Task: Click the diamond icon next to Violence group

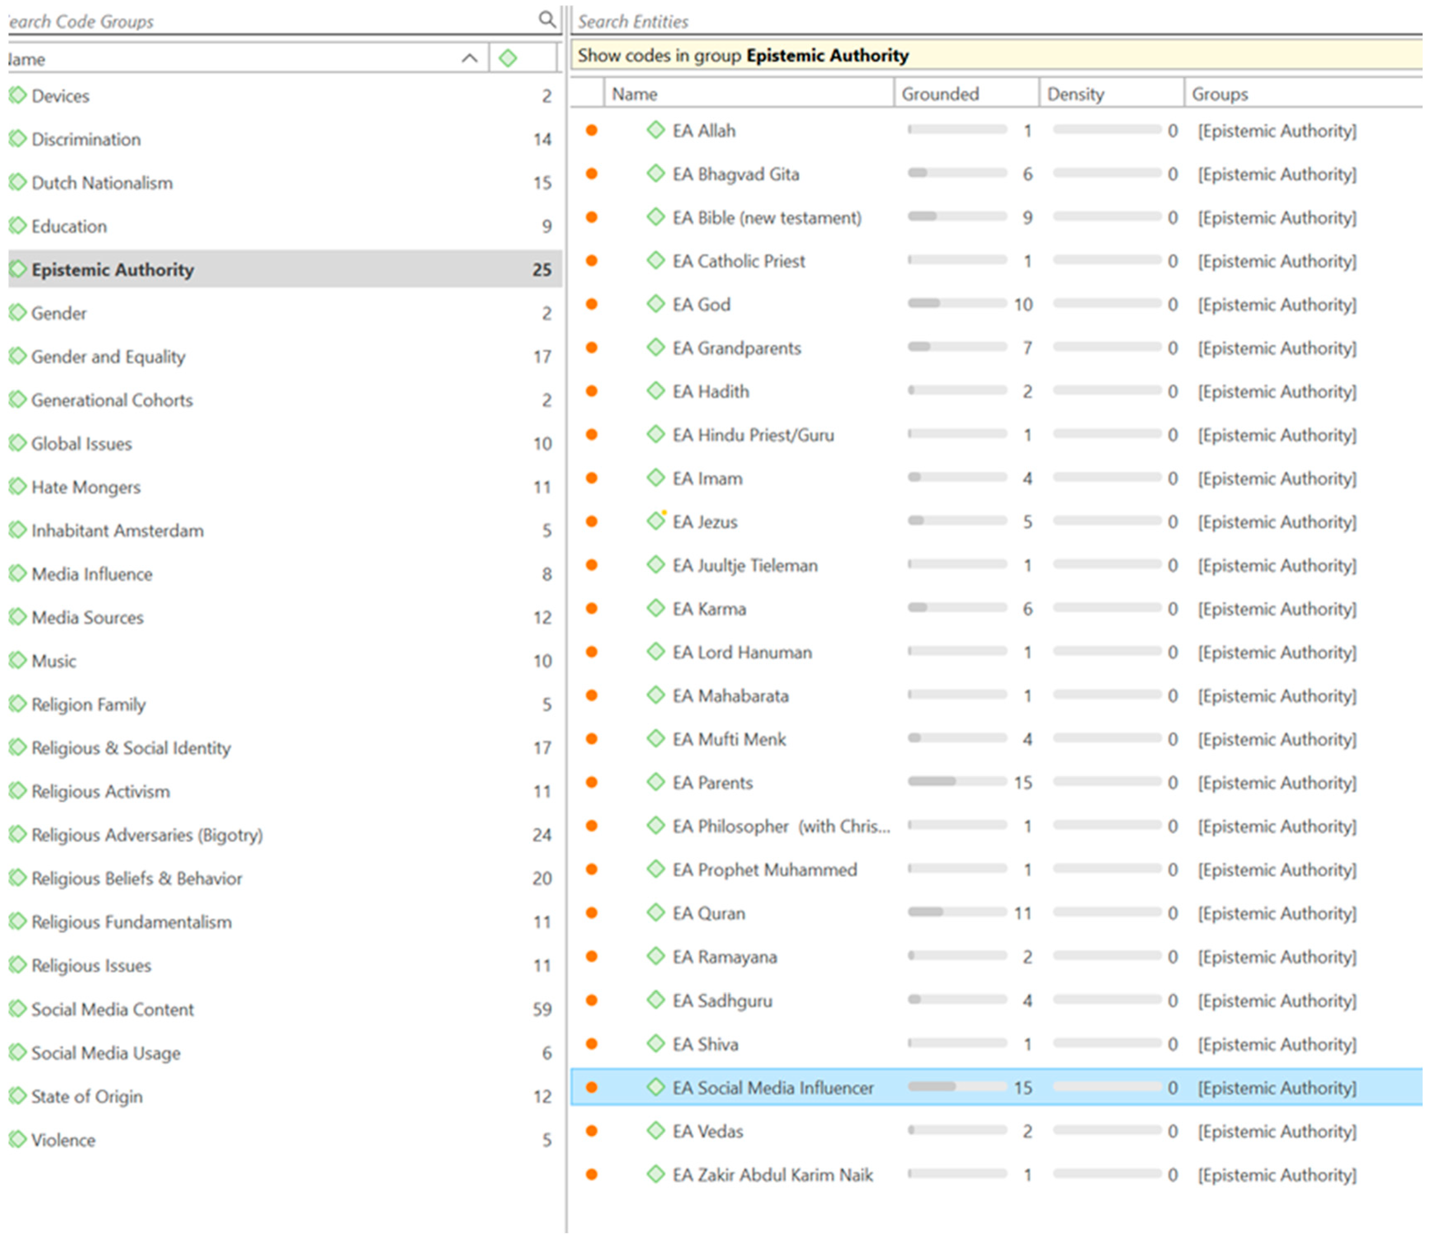Action: [17, 1138]
